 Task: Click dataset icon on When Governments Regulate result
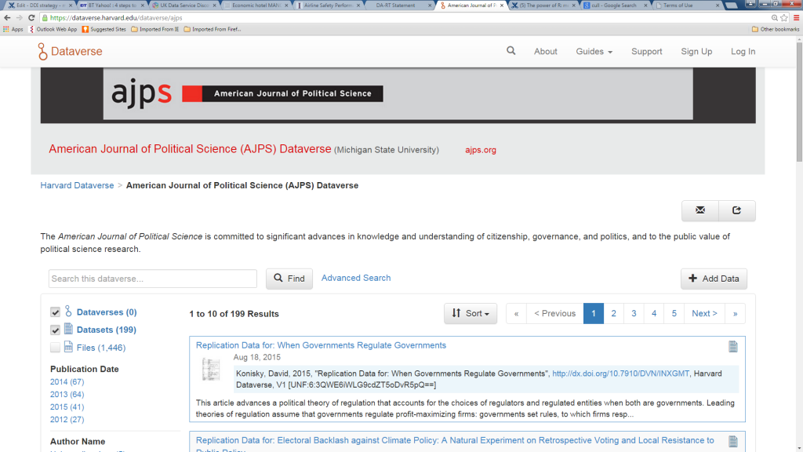(x=733, y=346)
